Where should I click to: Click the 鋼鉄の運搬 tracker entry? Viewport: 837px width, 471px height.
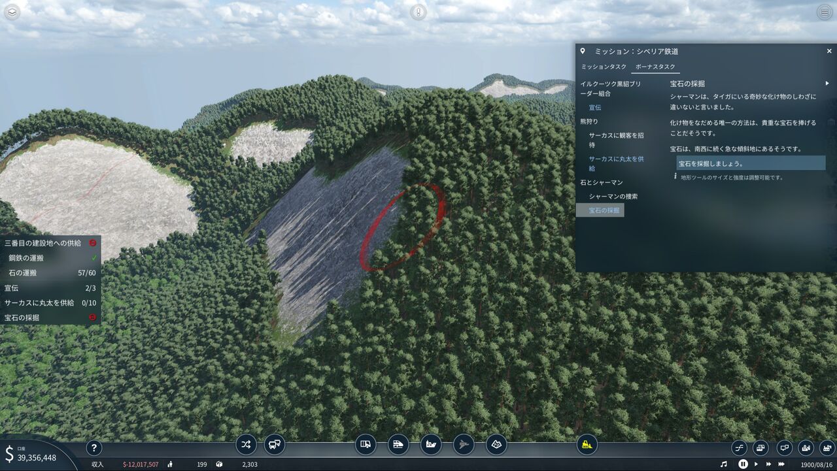tap(50, 258)
